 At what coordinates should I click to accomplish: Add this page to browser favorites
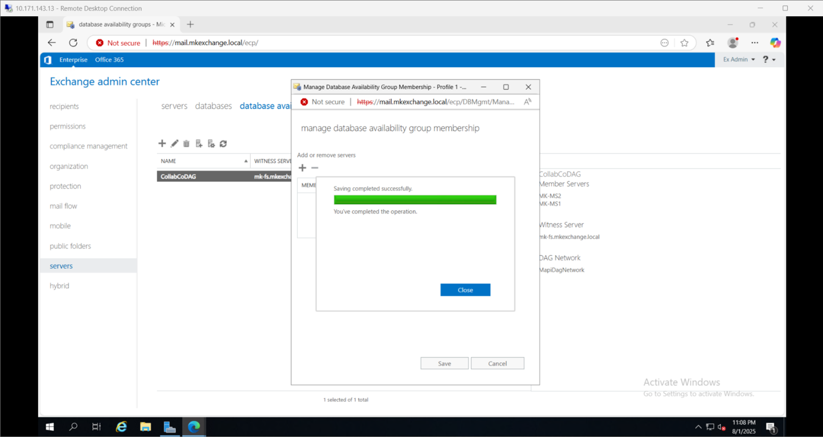[684, 43]
